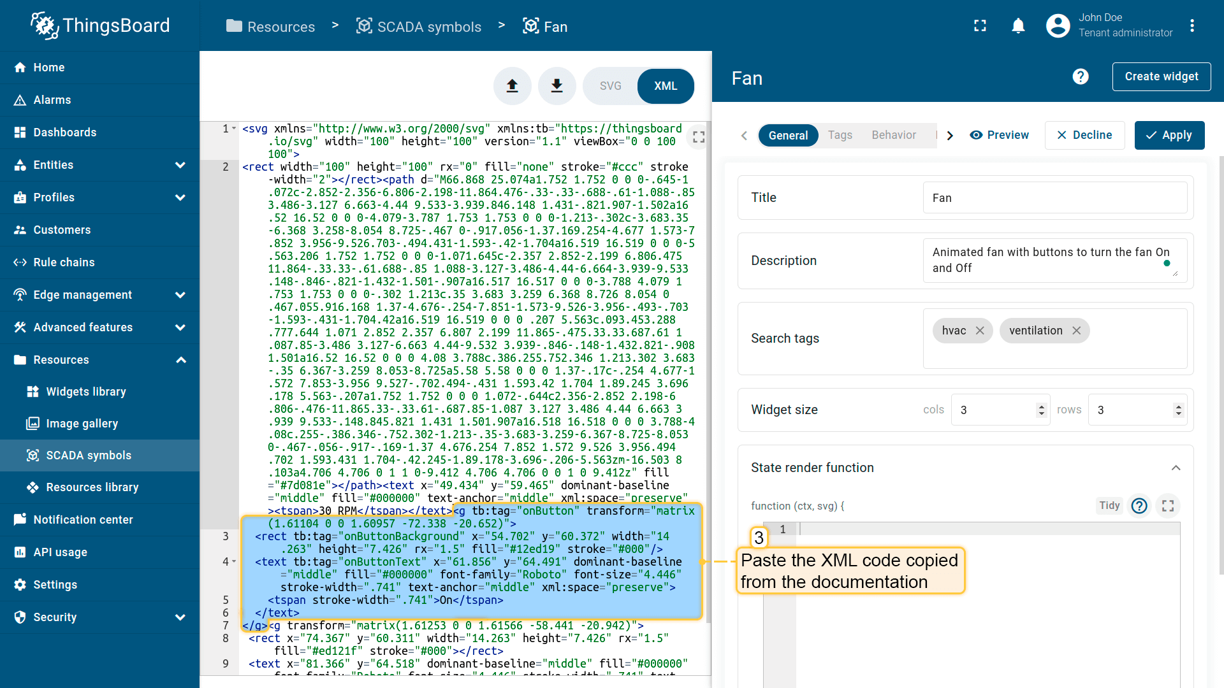Switch editor to SVG mode
This screenshot has height=688, width=1224.
point(610,86)
